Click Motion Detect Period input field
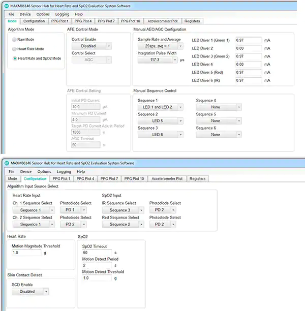 pos(97,265)
